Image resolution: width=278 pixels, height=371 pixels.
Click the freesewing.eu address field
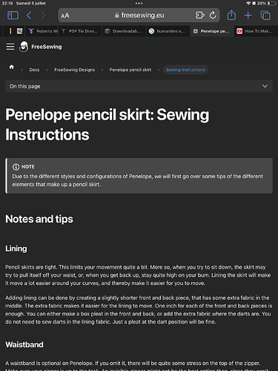click(139, 16)
